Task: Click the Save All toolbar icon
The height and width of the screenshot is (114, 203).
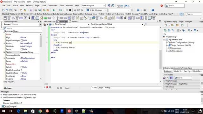Action: coord(36,10)
